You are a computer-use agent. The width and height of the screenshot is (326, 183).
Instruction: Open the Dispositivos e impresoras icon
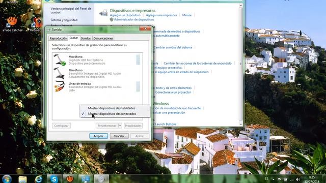tap(103, 13)
